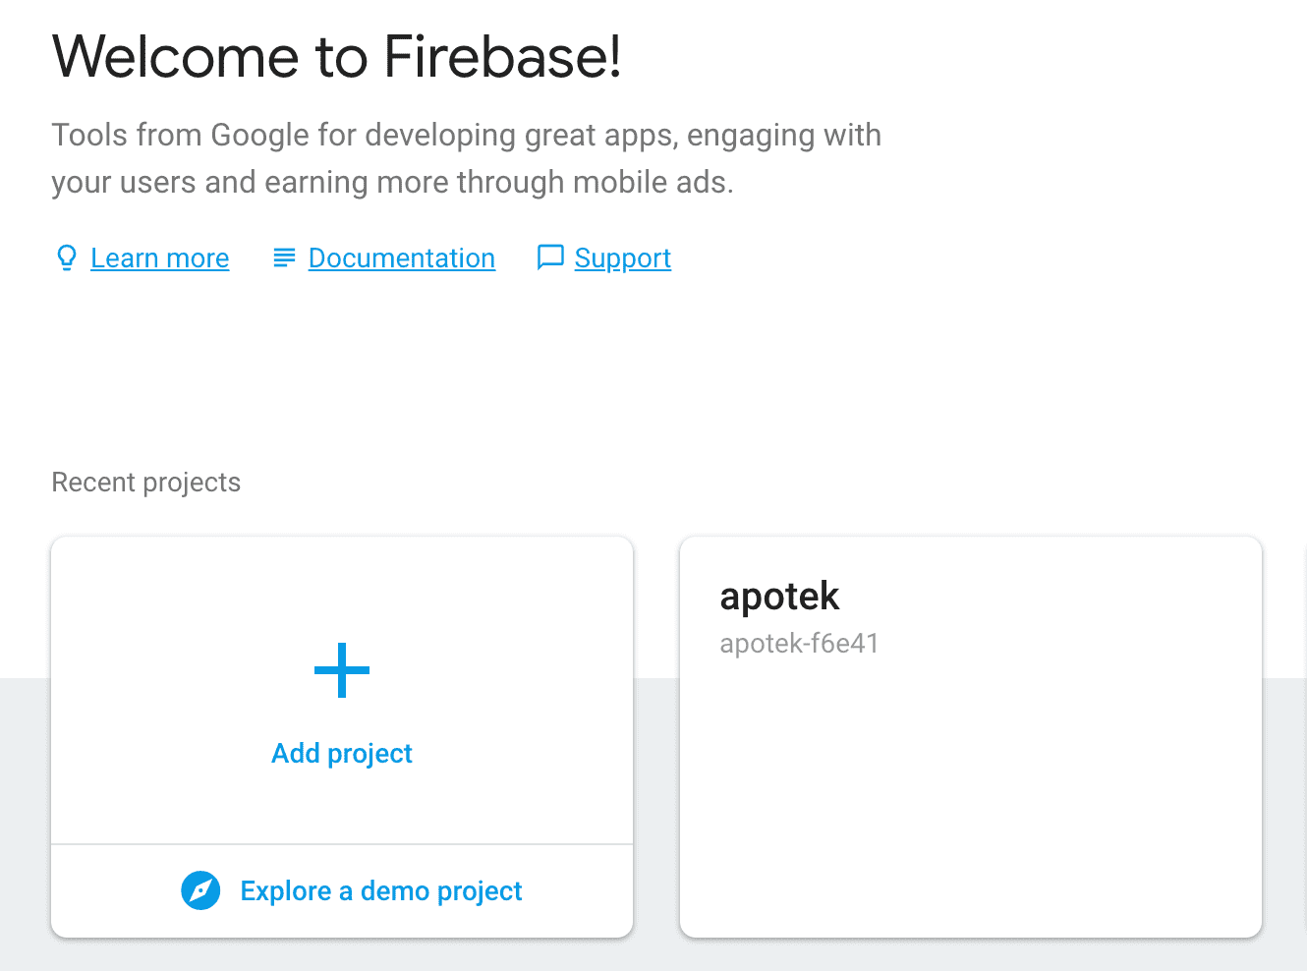Open Explore a demo project

tap(381, 891)
